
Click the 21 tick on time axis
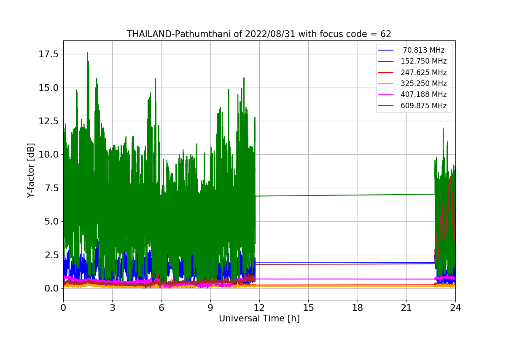406,308
